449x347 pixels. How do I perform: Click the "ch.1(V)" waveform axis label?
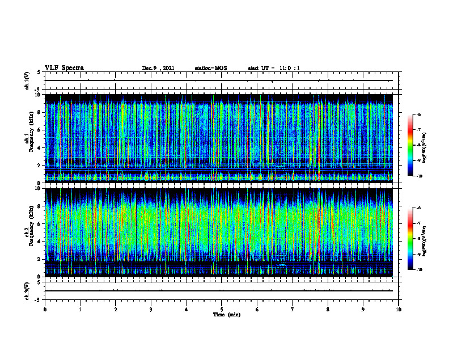[x=27, y=81]
